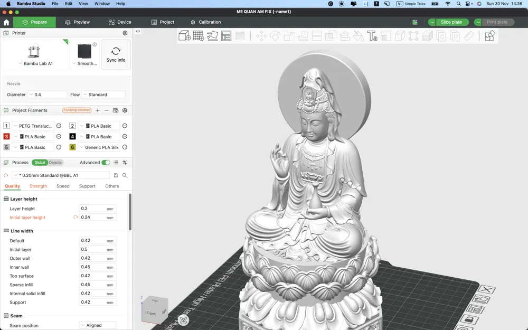The height and width of the screenshot is (330, 528).
Task: Select the Scale tool in toolbar
Action: pos(289,36)
